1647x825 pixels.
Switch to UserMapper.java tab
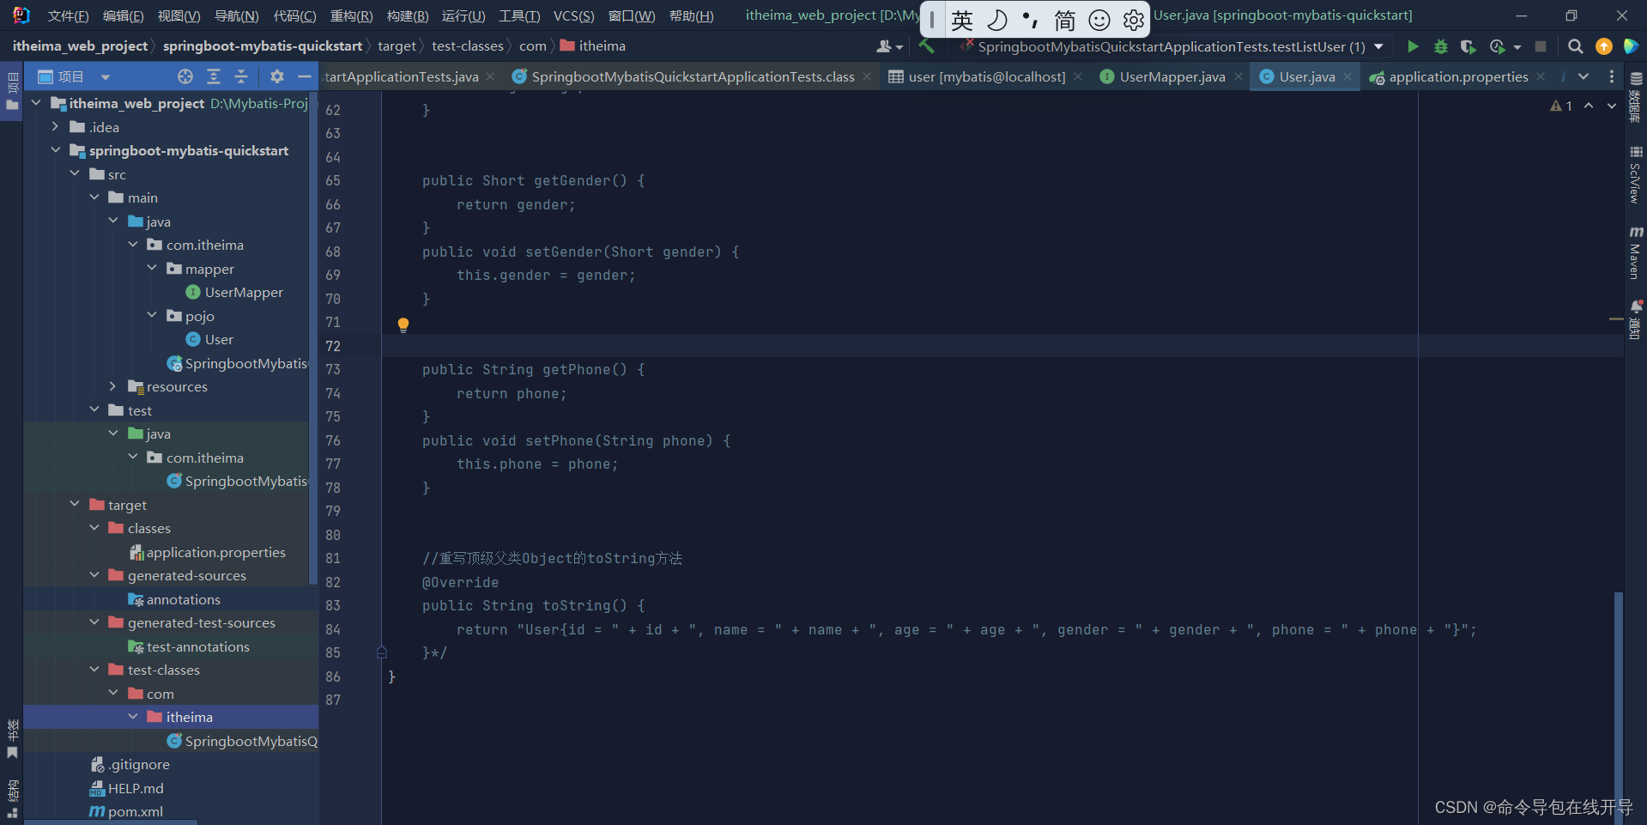coord(1172,76)
